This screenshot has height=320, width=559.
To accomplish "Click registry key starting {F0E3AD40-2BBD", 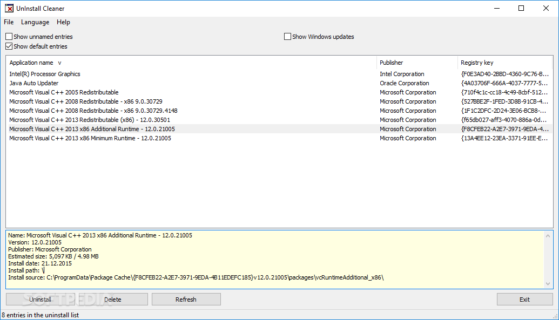I will coord(504,74).
